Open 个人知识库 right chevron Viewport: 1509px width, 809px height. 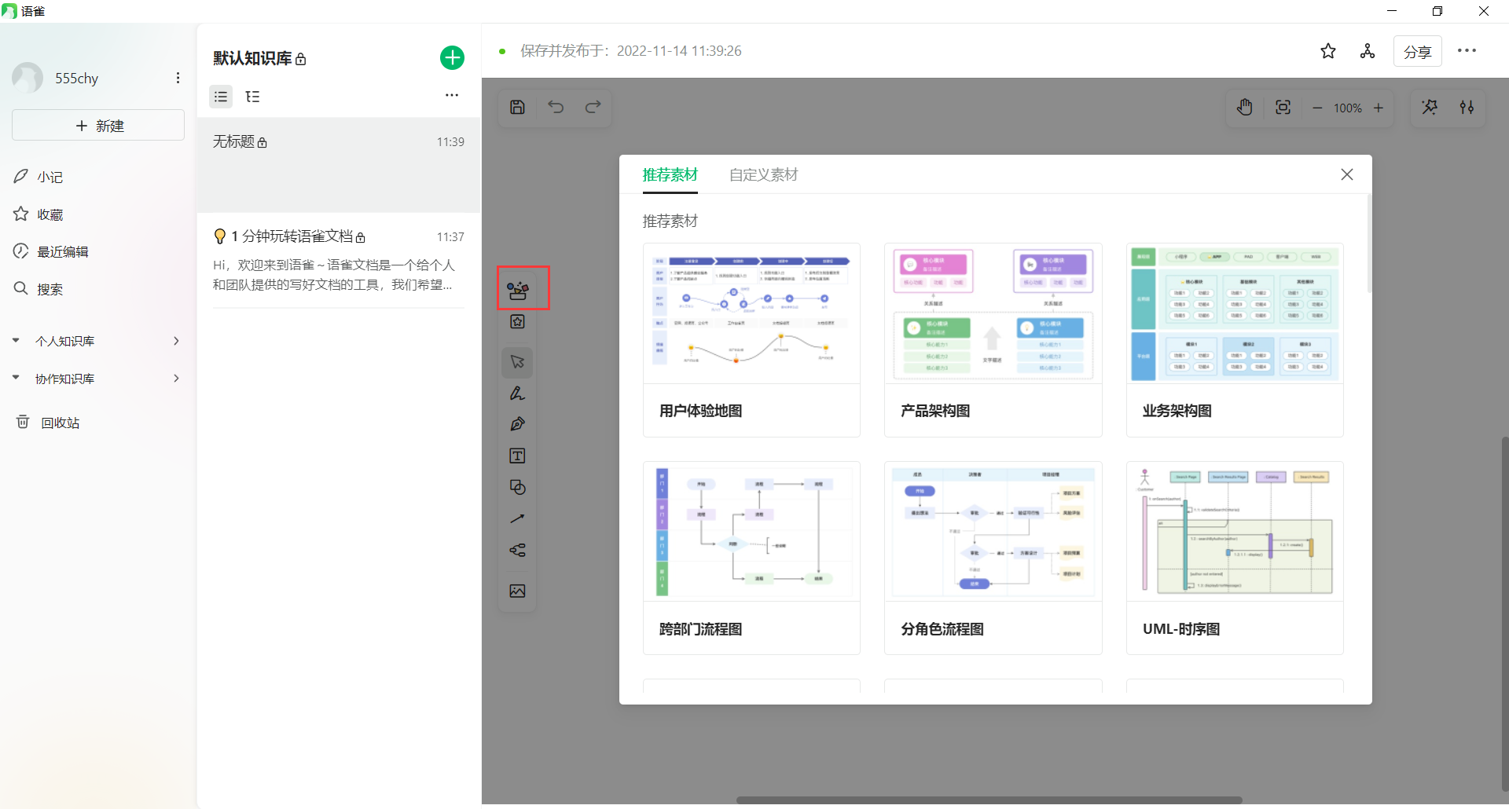[x=176, y=341]
